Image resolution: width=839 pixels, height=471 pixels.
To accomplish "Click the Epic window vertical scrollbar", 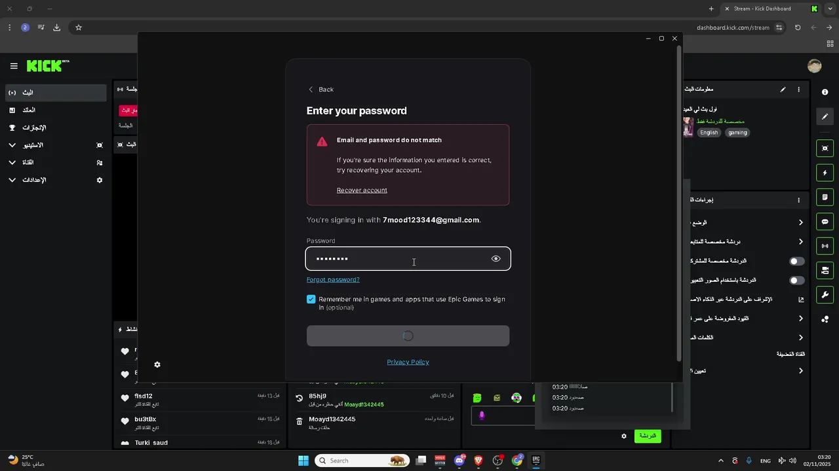I will tap(678, 203).
